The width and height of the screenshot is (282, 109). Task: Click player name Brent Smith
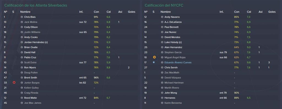(x=31, y=78)
